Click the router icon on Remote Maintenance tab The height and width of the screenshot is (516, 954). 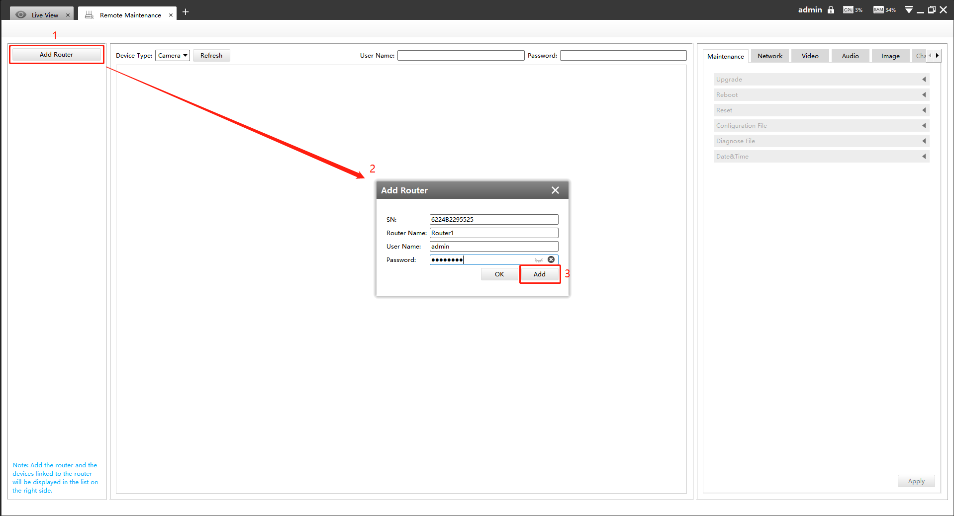tap(89, 15)
